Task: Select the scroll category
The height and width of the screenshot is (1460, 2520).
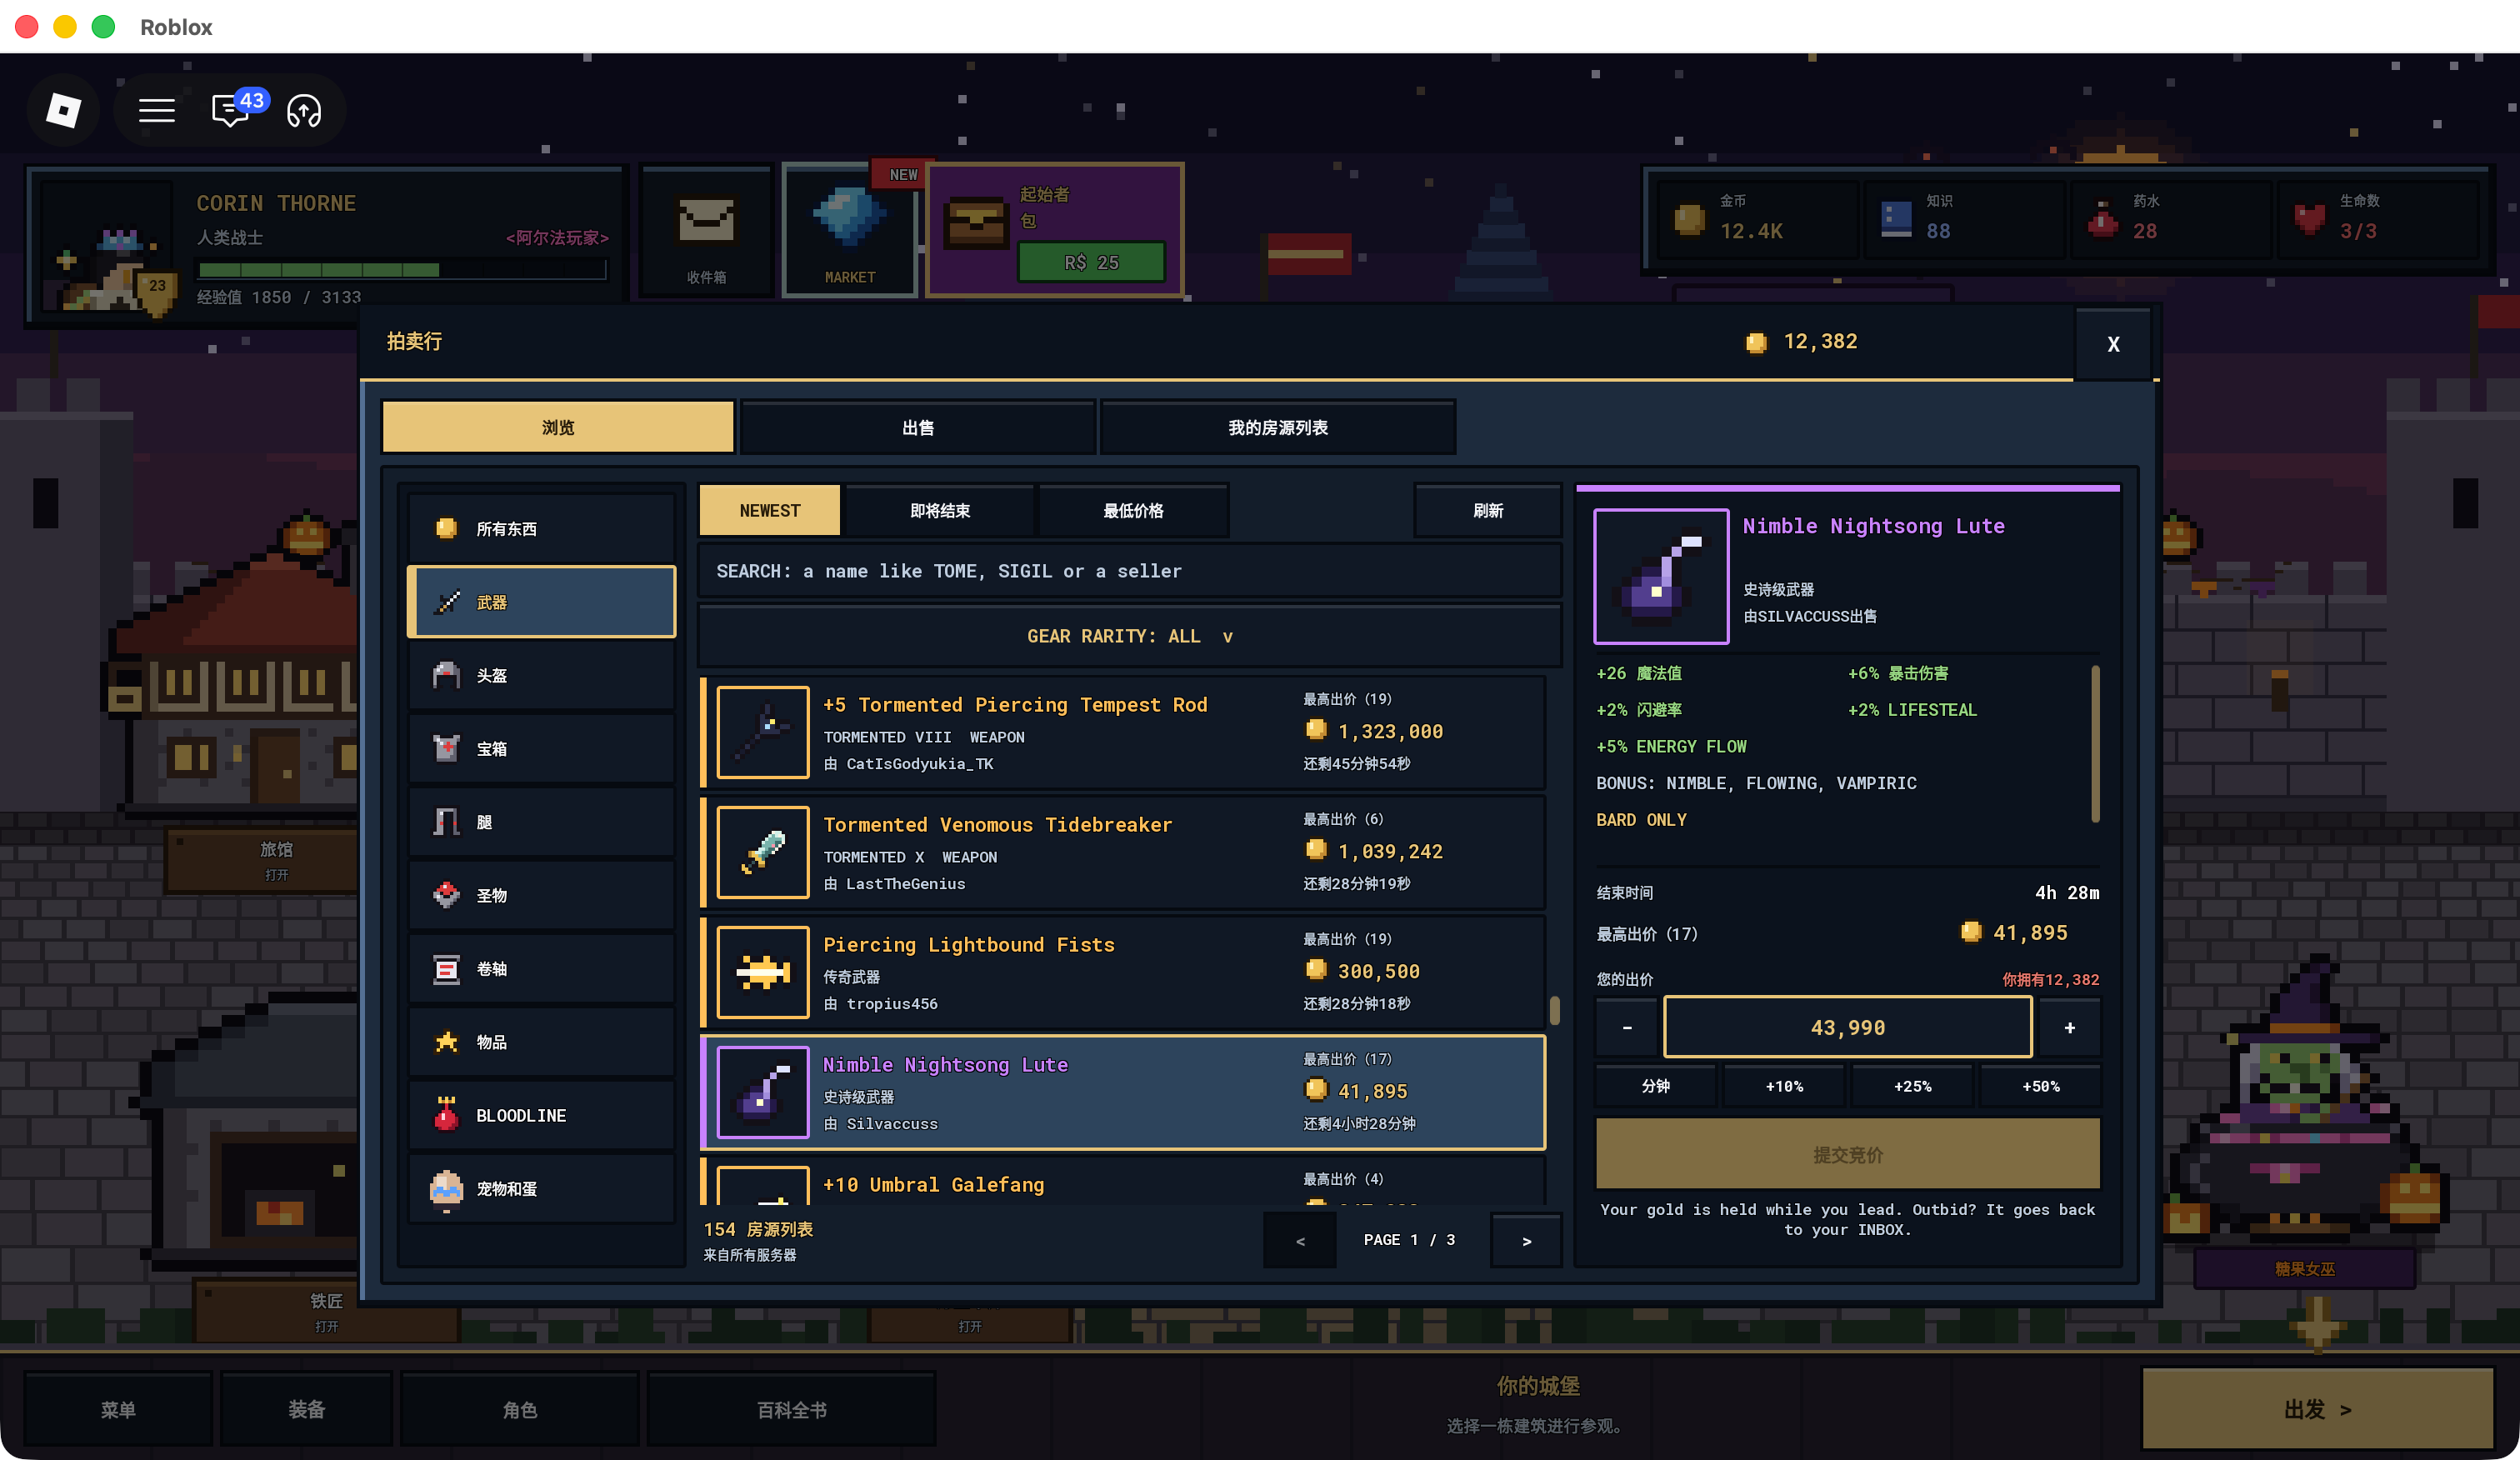Action: [x=541, y=968]
